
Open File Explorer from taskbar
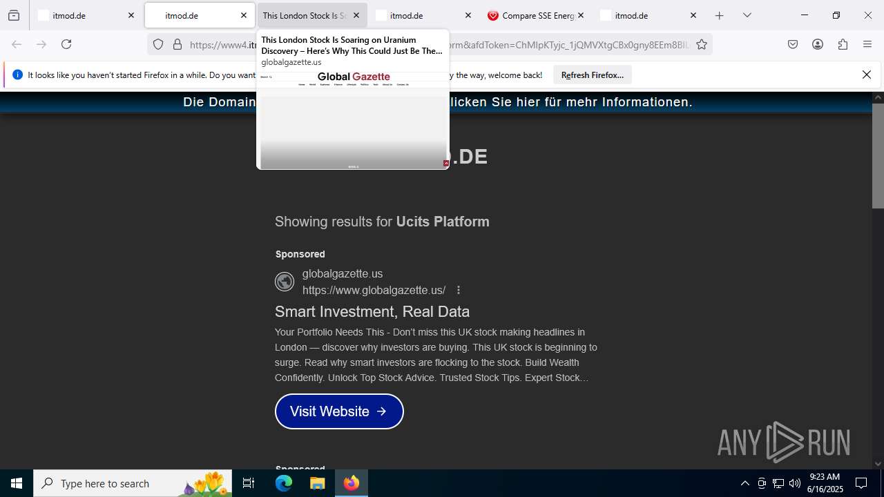317,483
